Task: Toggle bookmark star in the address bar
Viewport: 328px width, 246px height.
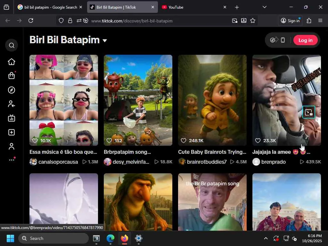Action: pos(253,20)
